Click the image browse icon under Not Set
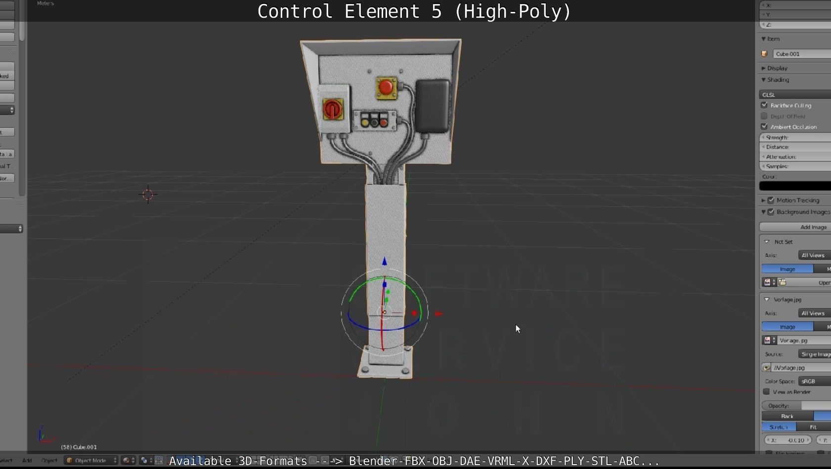Image resolution: width=831 pixels, height=469 pixels. pyautogui.click(x=769, y=282)
